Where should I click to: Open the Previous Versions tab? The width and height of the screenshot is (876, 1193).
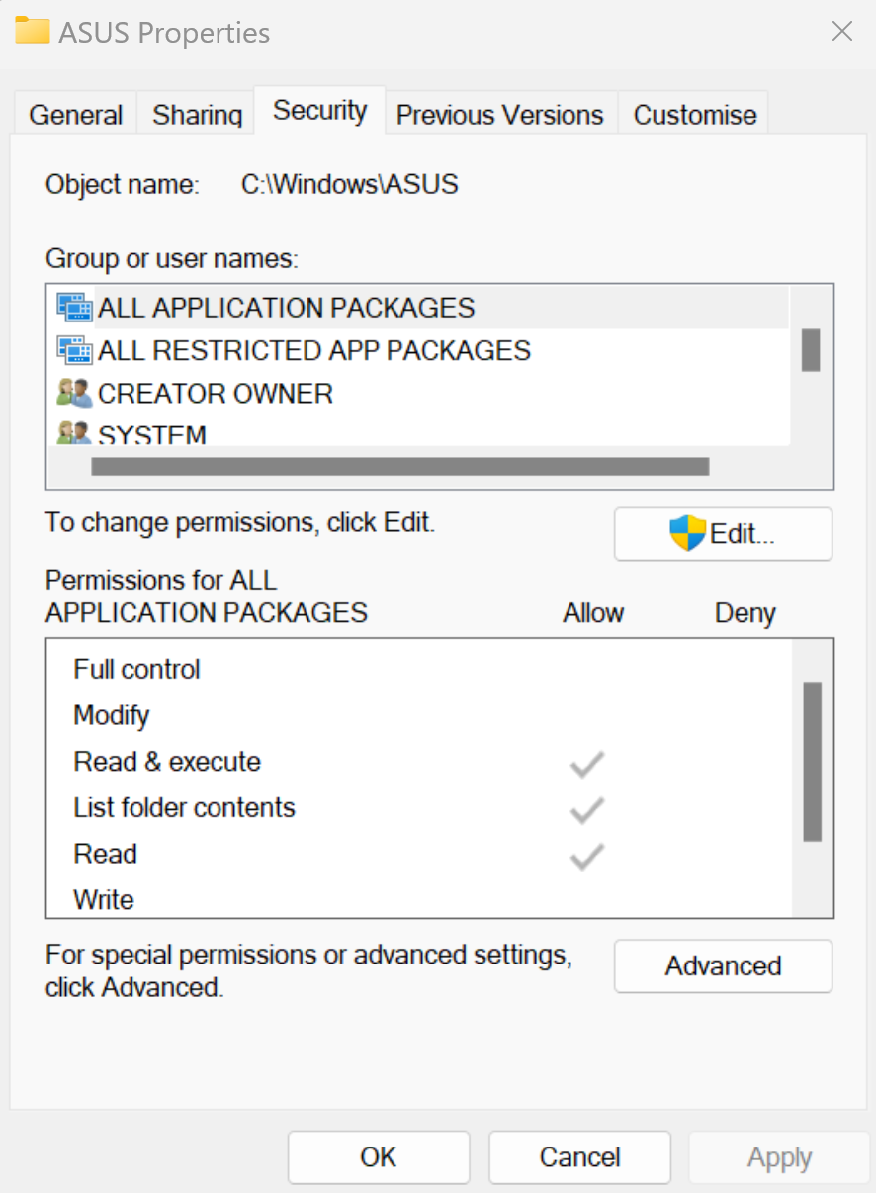click(x=499, y=112)
